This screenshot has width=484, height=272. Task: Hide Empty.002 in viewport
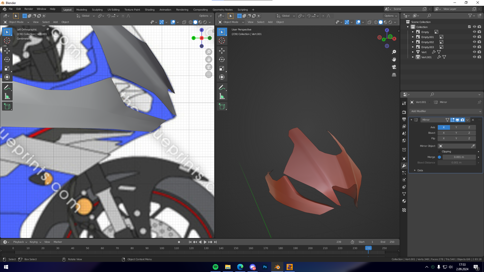474,42
